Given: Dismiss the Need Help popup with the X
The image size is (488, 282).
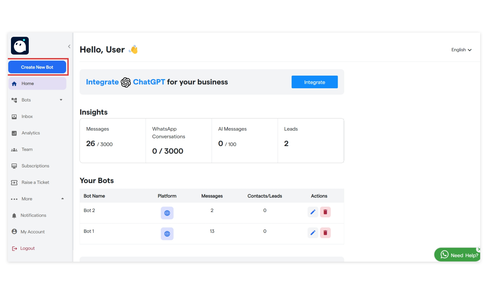Looking at the screenshot, I should tap(479, 249).
